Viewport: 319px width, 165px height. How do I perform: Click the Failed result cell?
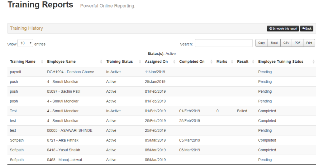click(242, 111)
